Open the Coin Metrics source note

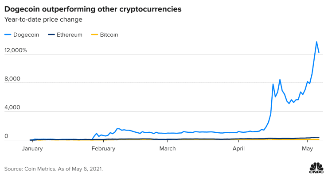pos(54,169)
